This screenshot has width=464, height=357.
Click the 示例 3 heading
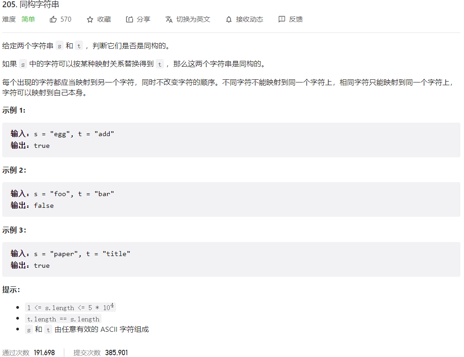click(x=14, y=230)
